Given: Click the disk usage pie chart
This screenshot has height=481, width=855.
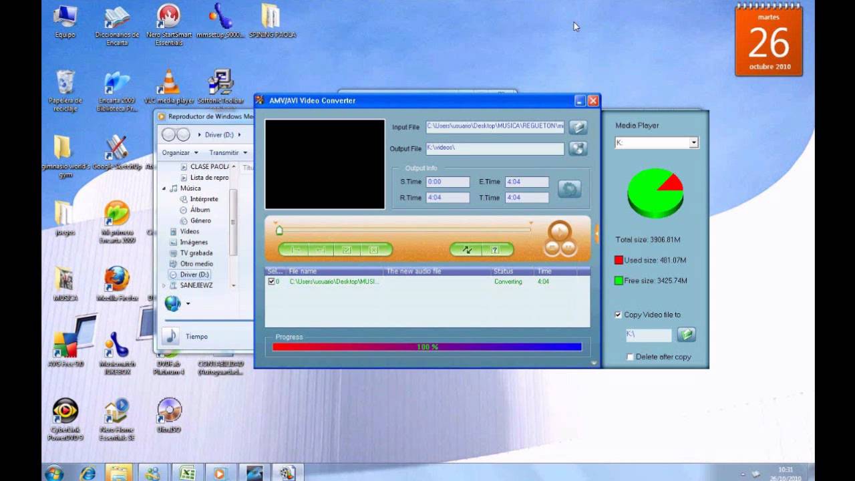Looking at the screenshot, I should pyautogui.click(x=655, y=192).
